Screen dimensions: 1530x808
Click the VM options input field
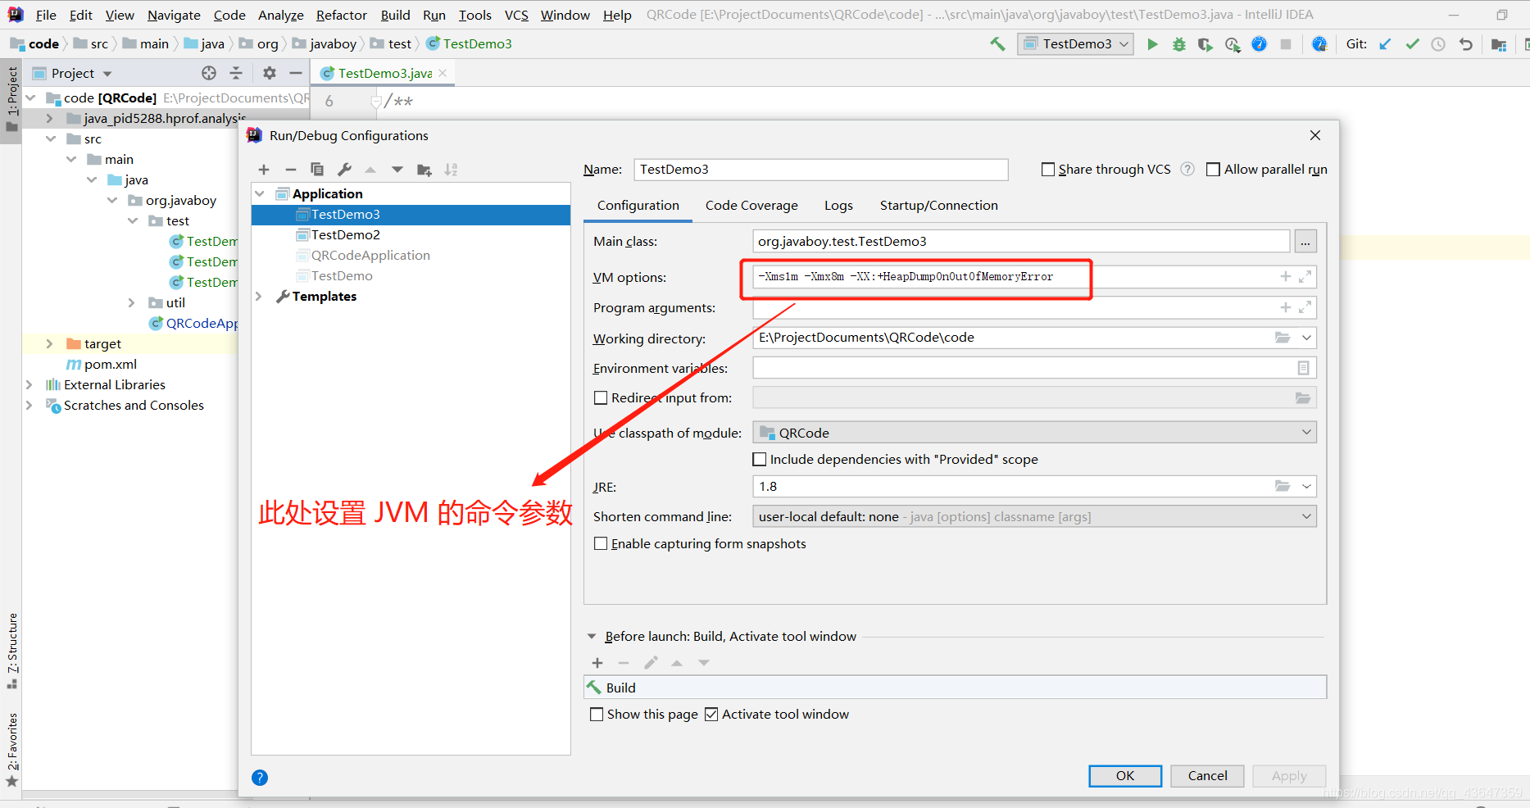pos(1034,277)
